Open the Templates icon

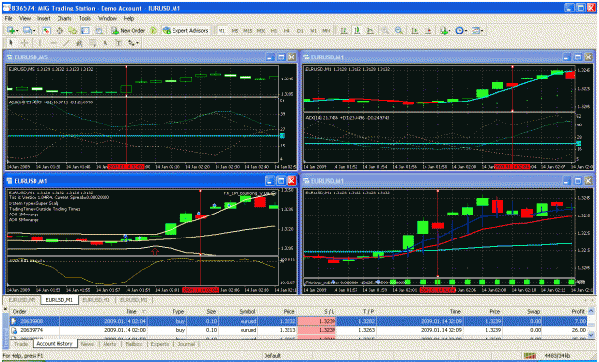(x=475, y=31)
